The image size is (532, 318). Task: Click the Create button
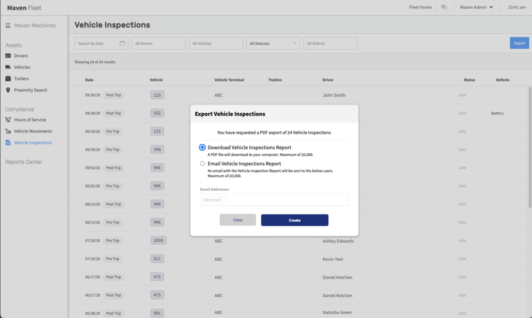tap(295, 220)
